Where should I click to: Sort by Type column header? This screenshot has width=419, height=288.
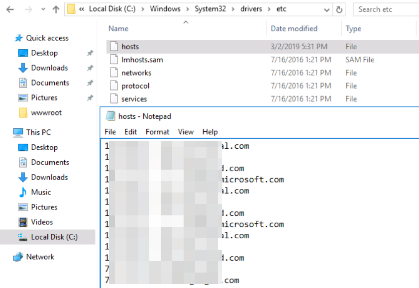tap(353, 28)
